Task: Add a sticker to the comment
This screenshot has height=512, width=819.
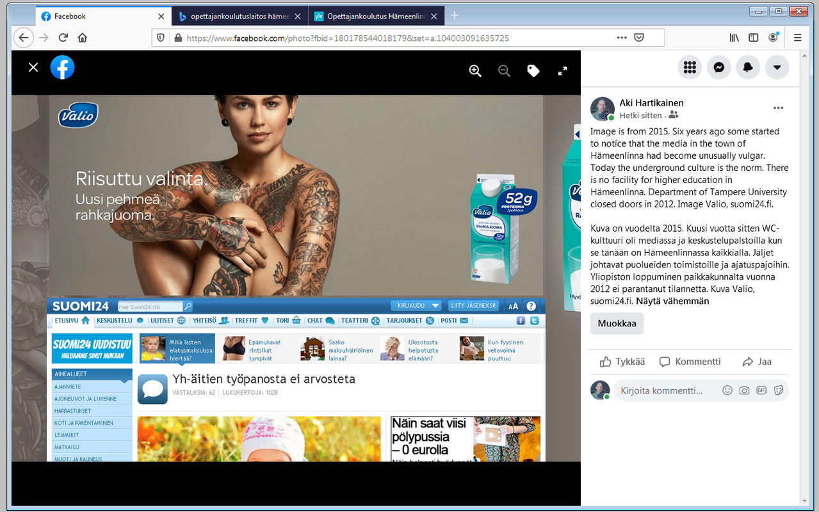Action: click(x=779, y=390)
